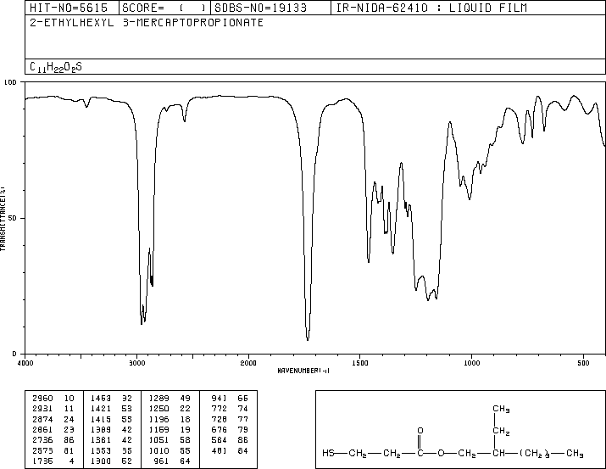The height and width of the screenshot is (469, 606).
Task: Click the CH branch carbon in structure
Action: 498,453
